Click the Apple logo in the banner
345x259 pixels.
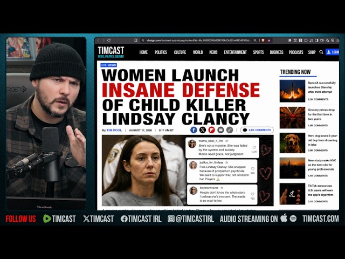coord(284,218)
